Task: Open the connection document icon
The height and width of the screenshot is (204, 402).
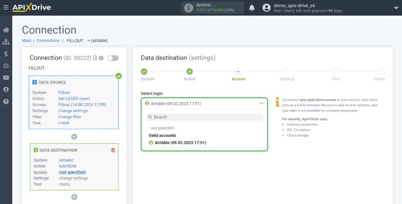Action: point(95,58)
